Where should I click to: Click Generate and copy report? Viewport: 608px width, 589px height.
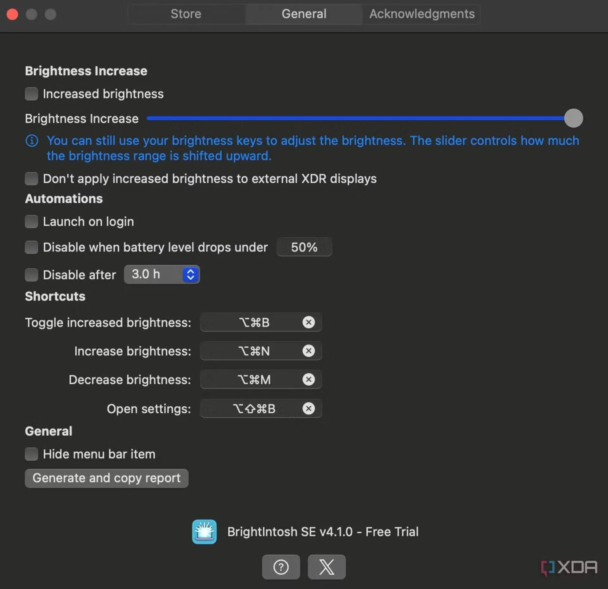pos(106,478)
